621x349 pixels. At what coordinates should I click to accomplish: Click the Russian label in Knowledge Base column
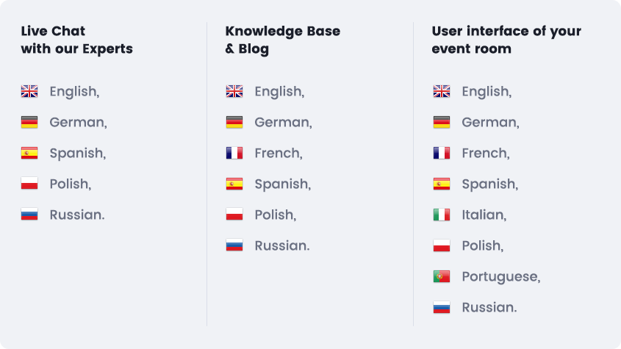[x=282, y=245]
